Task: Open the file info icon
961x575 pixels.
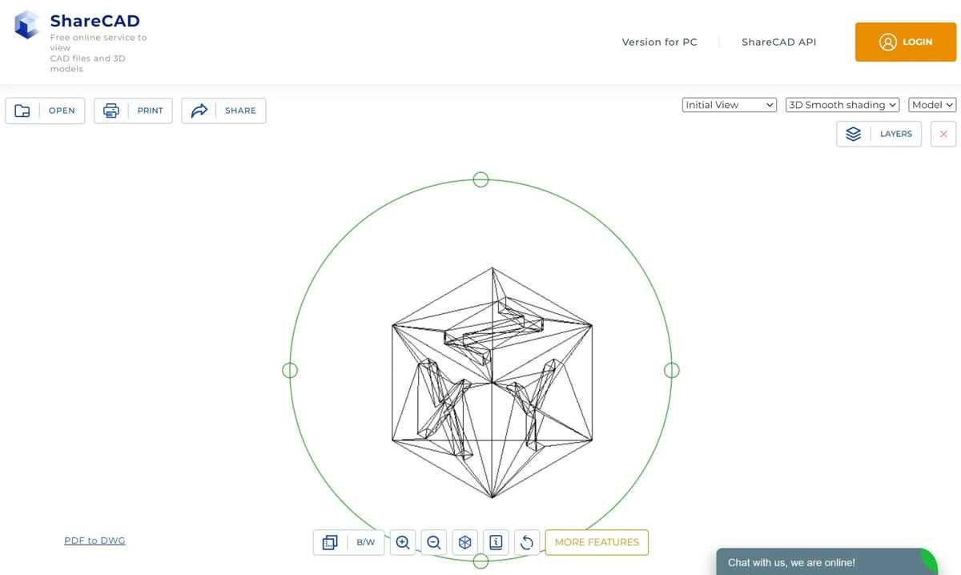Action: pos(496,542)
